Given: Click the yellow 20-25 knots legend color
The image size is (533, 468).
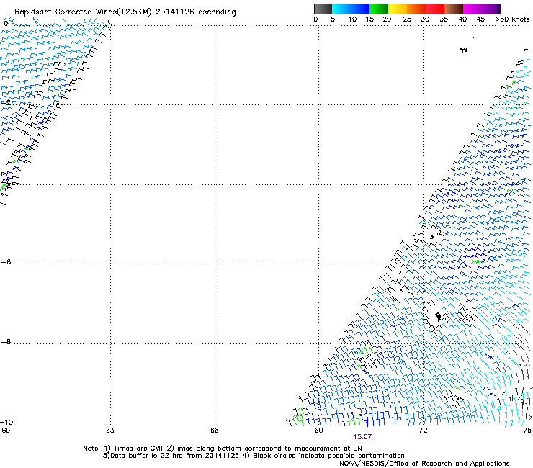Looking at the screenshot, I should point(398,9).
